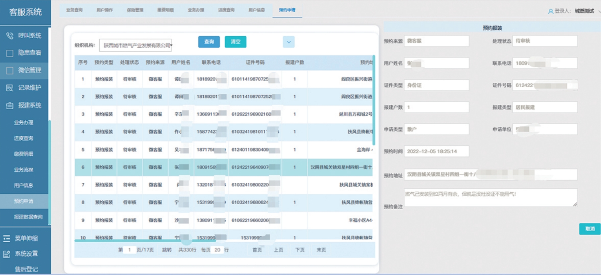The image size is (601, 275).
Task: Open 隐患查看 icon in sidebar
Action: click(10, 53)
